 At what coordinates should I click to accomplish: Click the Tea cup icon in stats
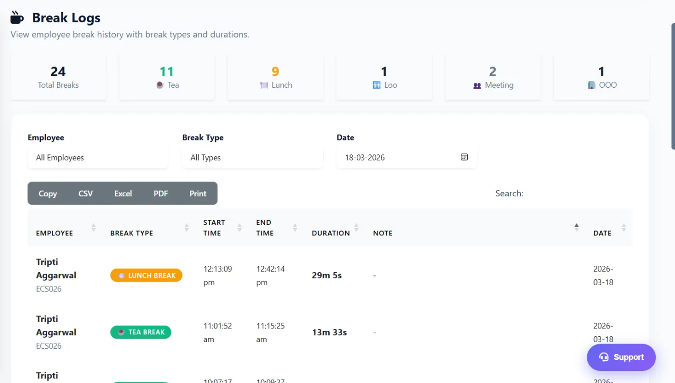pos(160,85)
